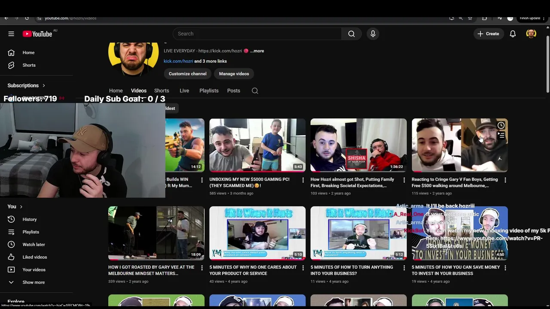The image size is (550, 309).
Task: Click the Manage videos button
Action: [x=234, y=74]
